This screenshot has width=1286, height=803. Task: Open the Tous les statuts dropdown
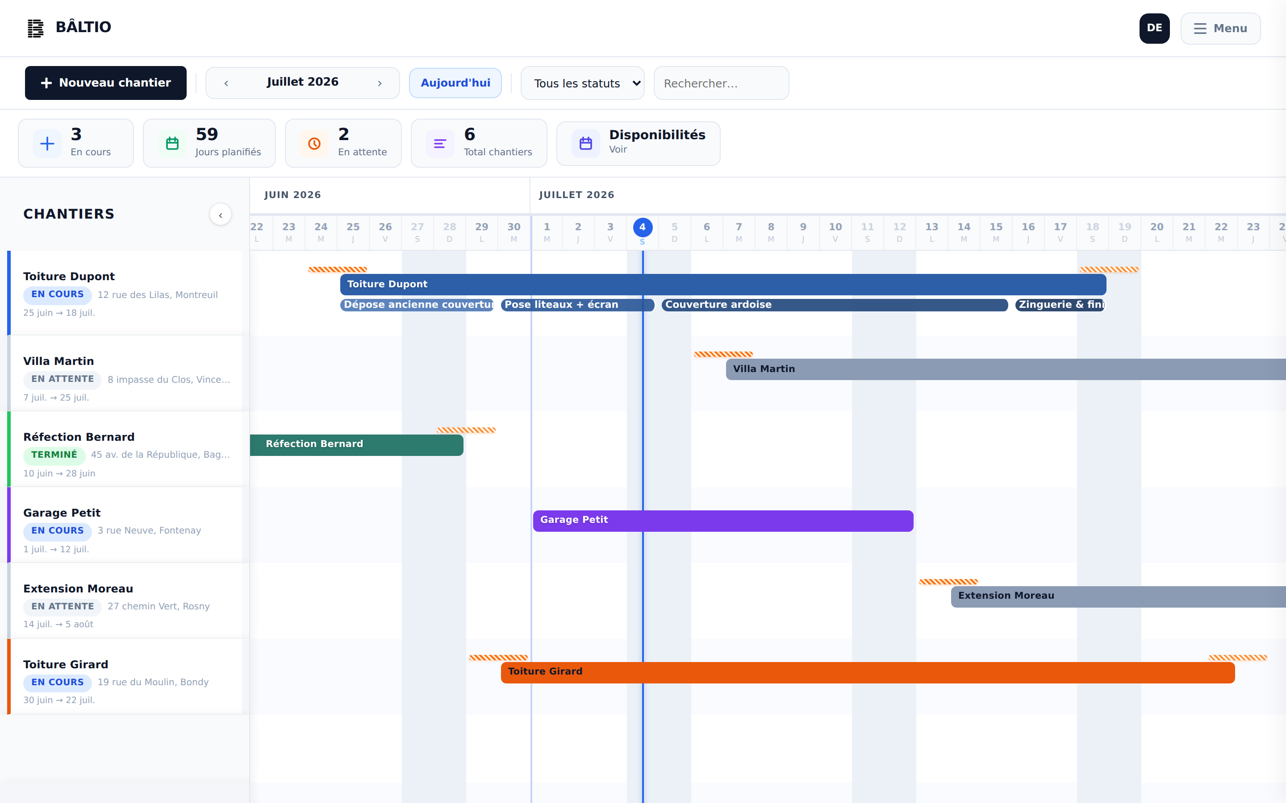582,83
